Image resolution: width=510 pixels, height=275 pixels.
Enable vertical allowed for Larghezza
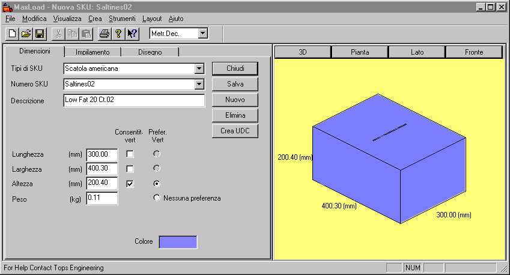click(x=130, y=169)
